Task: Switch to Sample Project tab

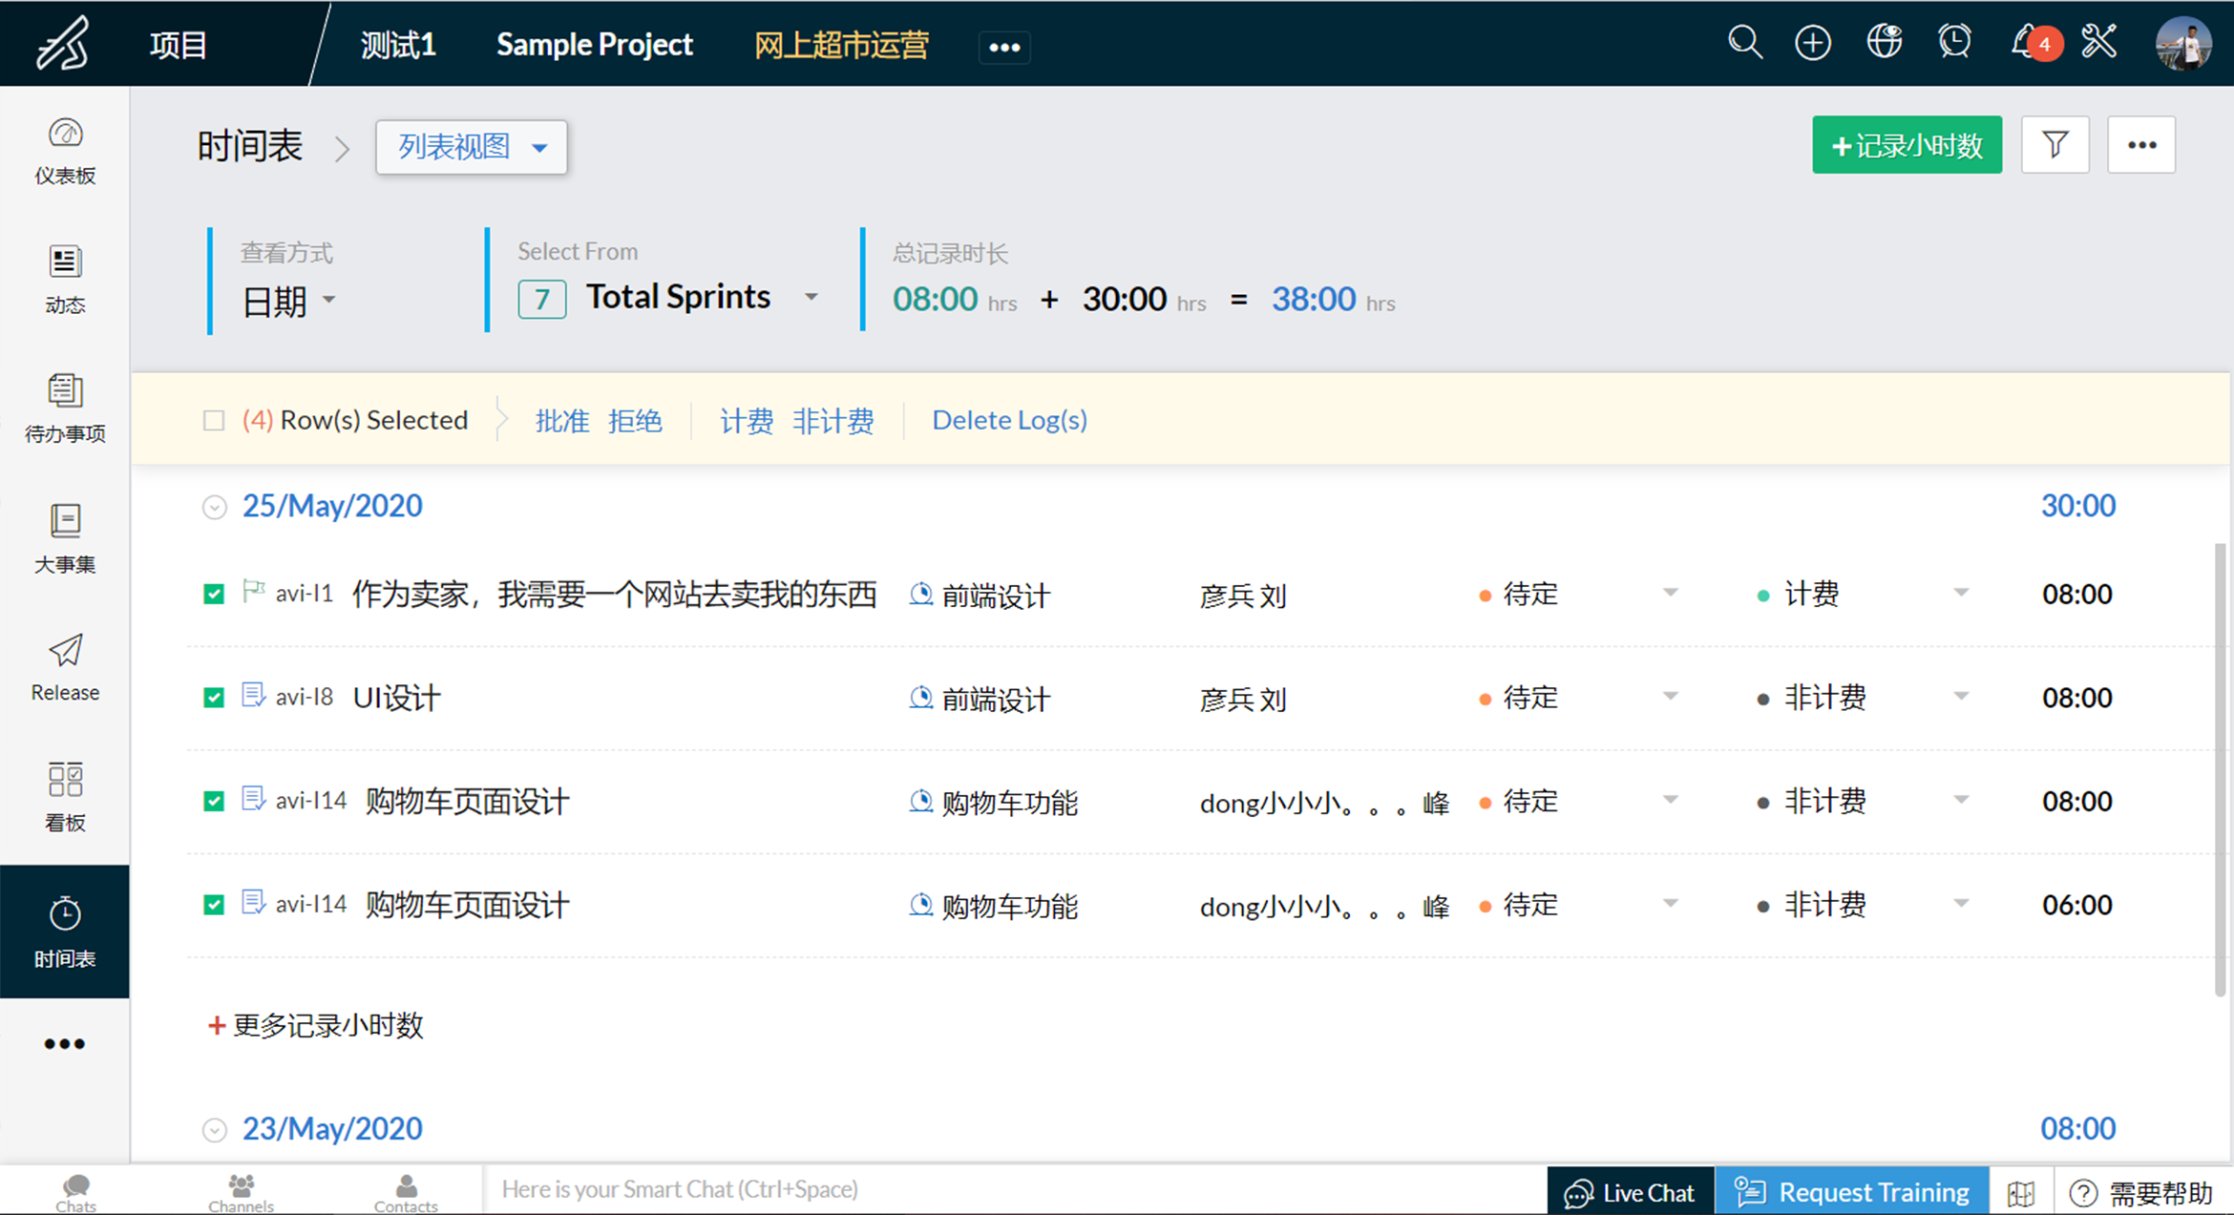Action: [594, 45]
